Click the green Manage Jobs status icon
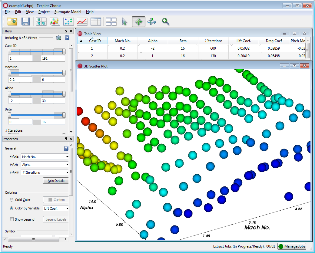This screenshot has height=253, width=315. click(x=281, y=246)
